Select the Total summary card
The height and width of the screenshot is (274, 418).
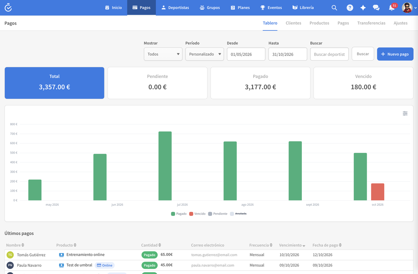click(x=54, y=83)
